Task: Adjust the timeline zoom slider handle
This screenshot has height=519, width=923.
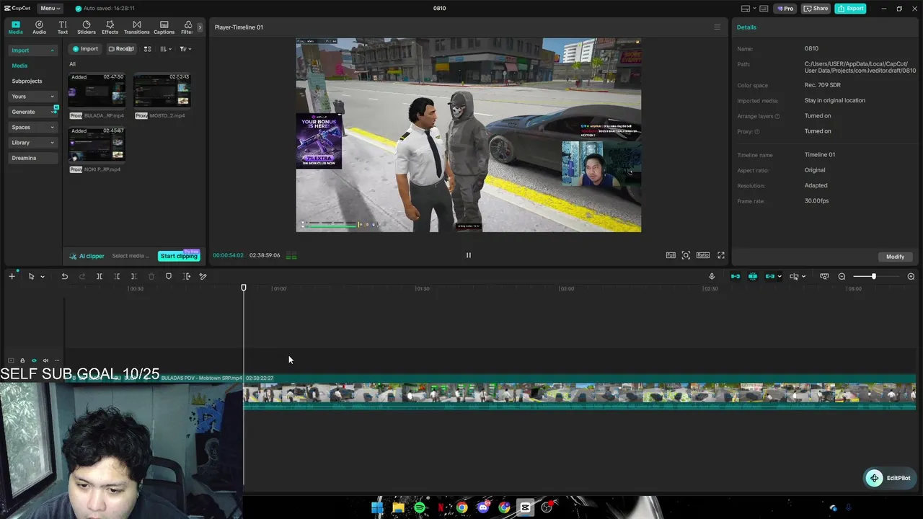Action: click(x=873, y=277)
